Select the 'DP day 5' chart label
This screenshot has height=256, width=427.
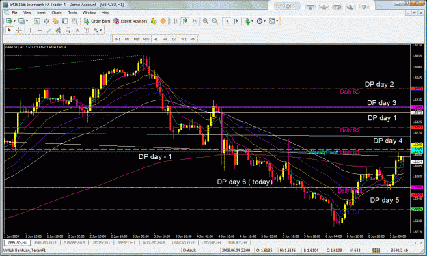pos(385,200)
